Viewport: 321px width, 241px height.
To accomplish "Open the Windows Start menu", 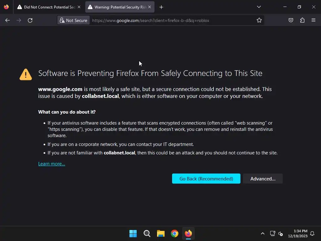I will pyautogui.click(x=133, y=233).
